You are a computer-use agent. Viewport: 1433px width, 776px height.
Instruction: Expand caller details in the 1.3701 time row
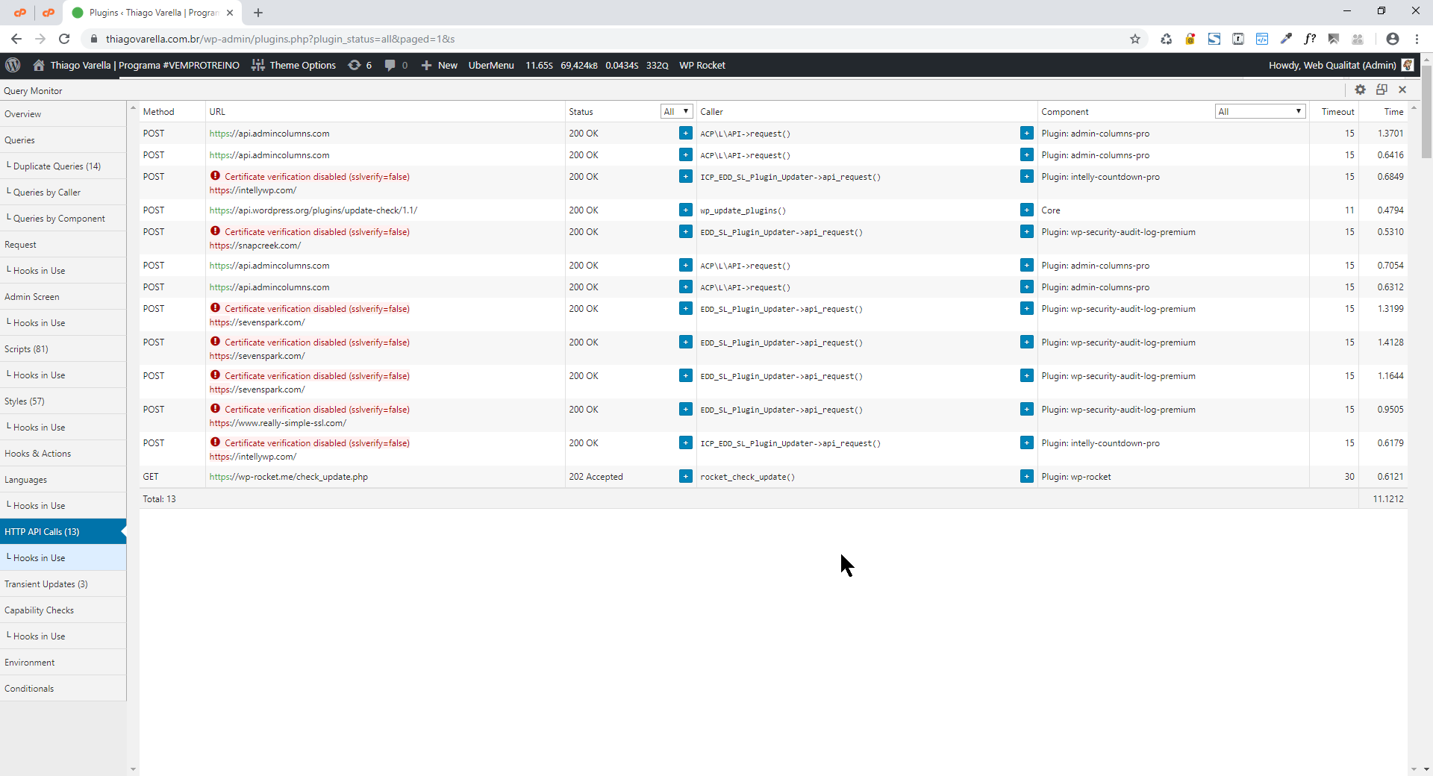[1027, 133]
